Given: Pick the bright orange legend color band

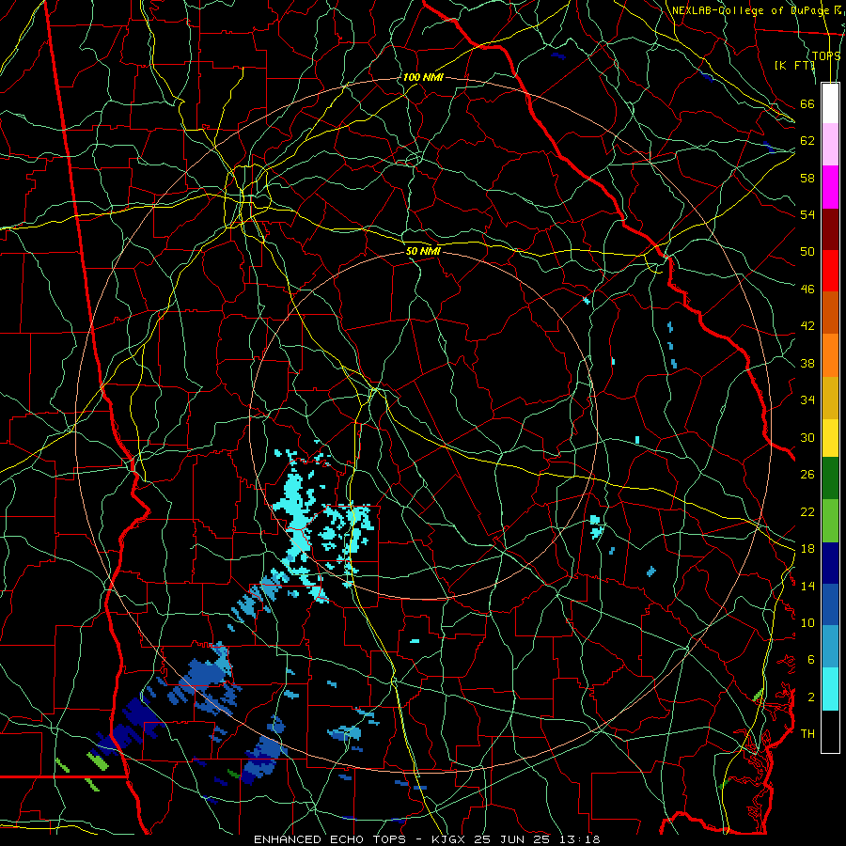Looking at the screenshot, I should point(830,355).
